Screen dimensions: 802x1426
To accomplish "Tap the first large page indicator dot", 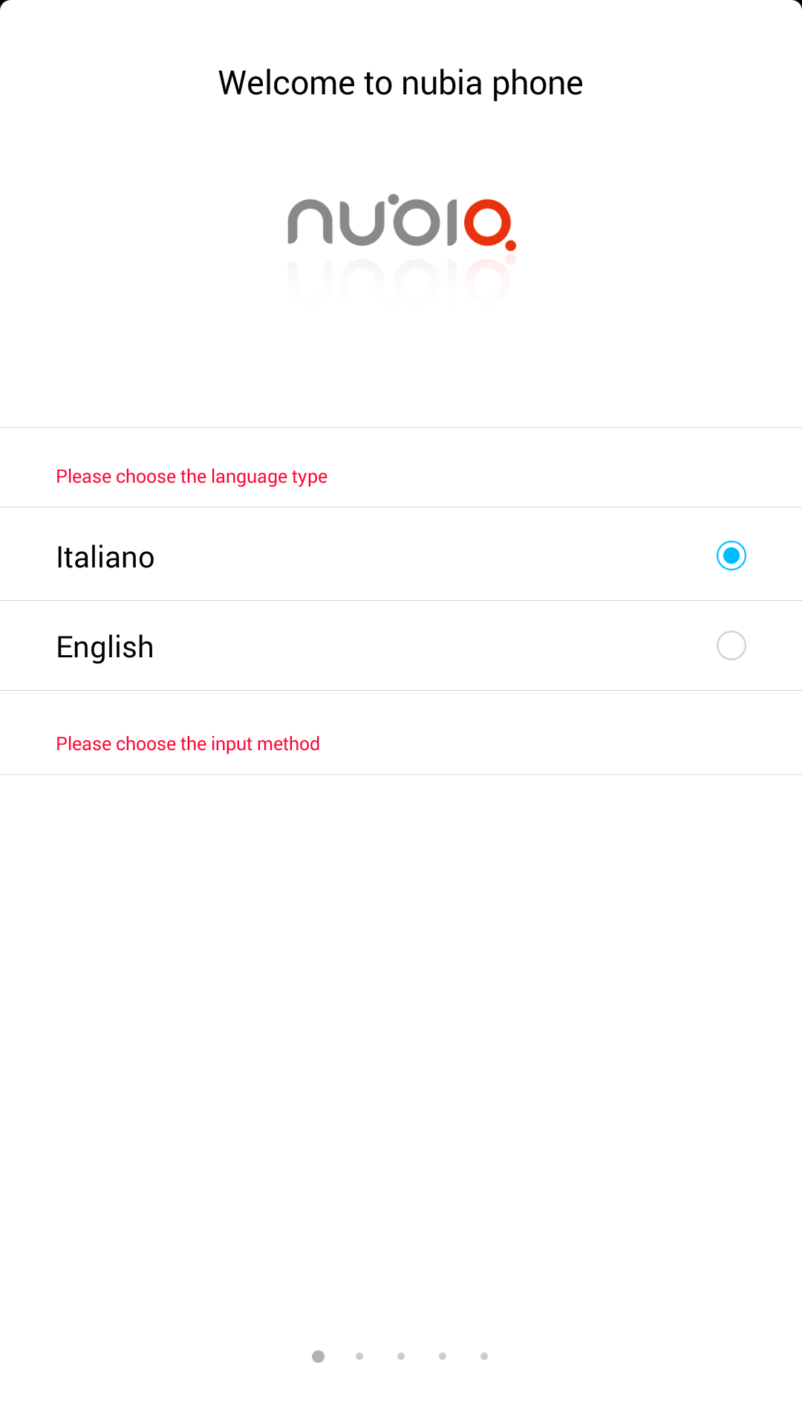I will tap(318, 1356).
